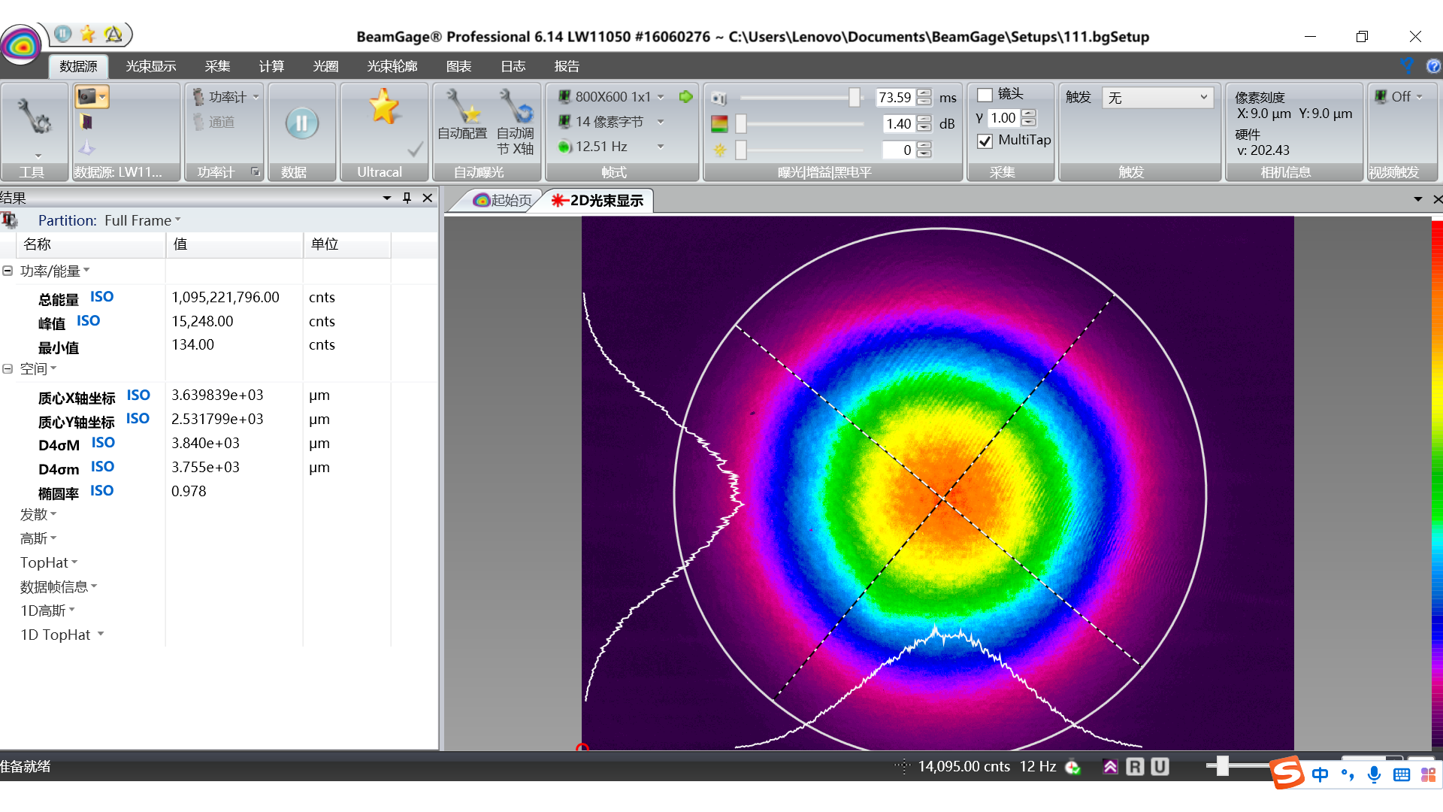Click the 3D beam cone icon under data source
Screen dimensions: 1443x812
(x=86, y=147)
